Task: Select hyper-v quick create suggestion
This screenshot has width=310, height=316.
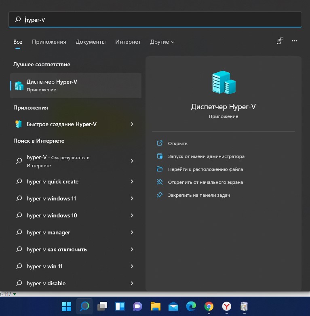Action: pos(76,181)
